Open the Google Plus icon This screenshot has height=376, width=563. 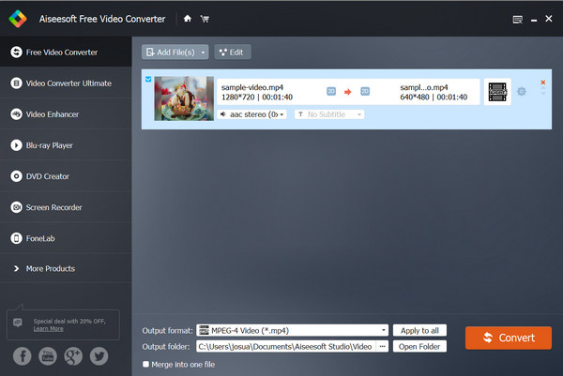pyautogui.click(x=73, y=355)
